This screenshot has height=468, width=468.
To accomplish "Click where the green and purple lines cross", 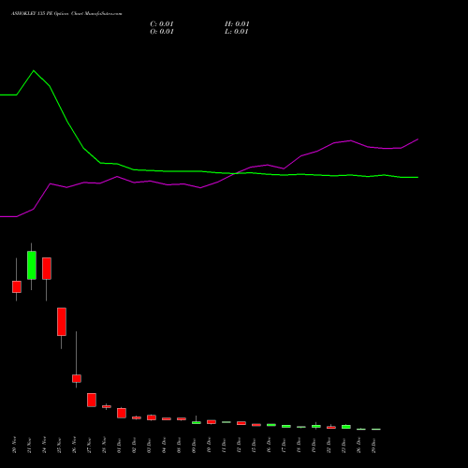I will [235, 173].
